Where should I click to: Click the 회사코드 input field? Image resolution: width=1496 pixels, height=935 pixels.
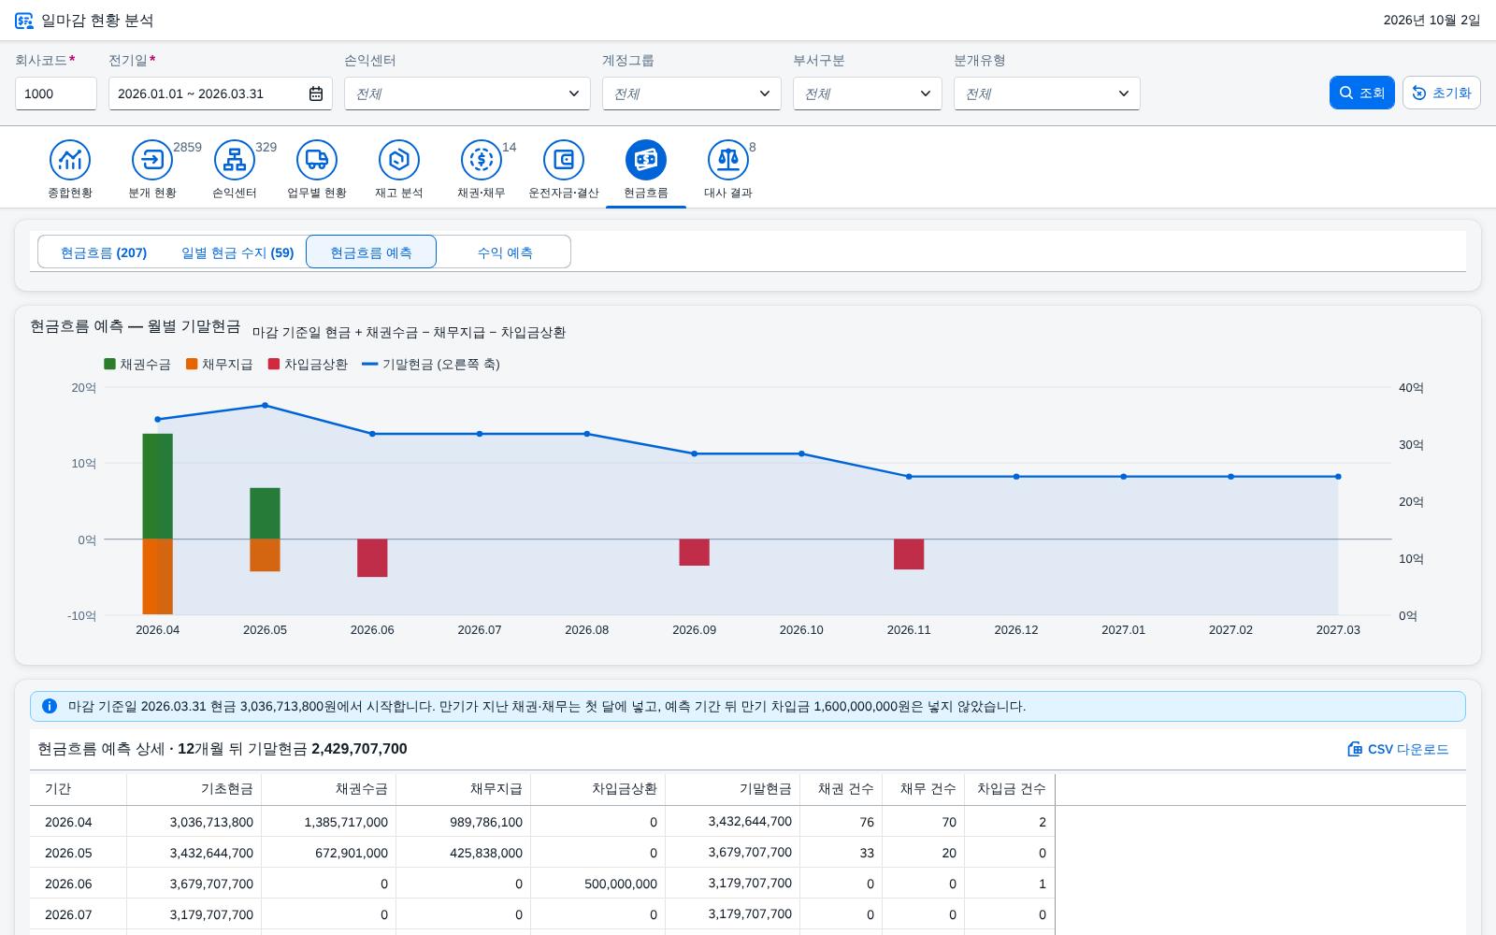click(56, 93)
